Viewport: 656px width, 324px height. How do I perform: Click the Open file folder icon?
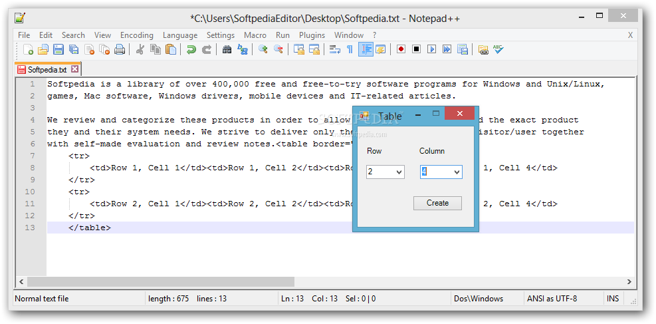(43, 49)
